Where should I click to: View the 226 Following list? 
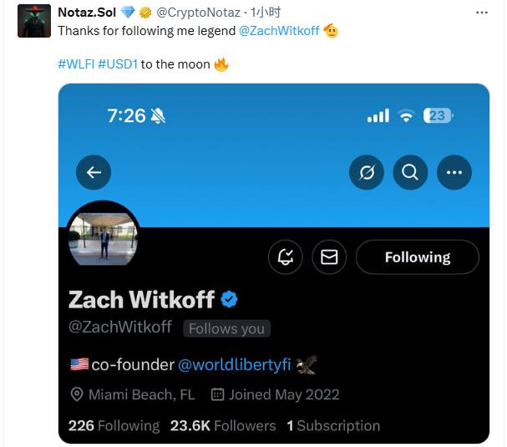point(114,425)
